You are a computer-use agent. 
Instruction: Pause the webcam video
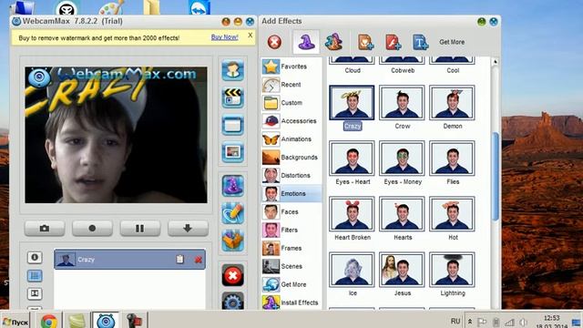click(139, 229)
